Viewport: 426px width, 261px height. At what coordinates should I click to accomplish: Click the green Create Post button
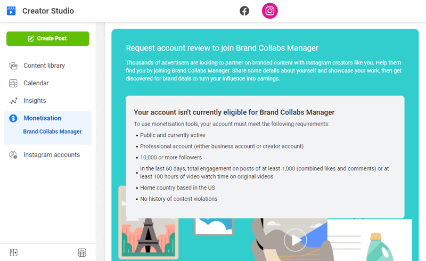[x=48, y=38]
